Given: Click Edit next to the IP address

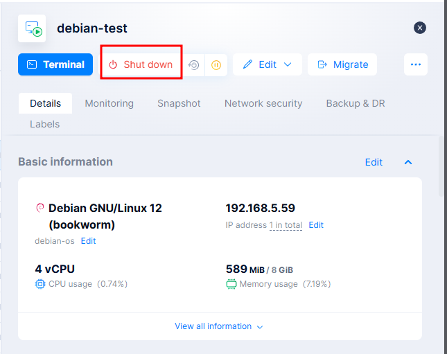Looking at the screenshot, I should coord(316,225).
